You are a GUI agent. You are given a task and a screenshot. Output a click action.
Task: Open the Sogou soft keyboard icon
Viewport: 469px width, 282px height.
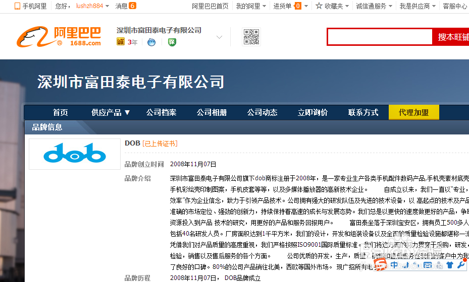pyautogui.click(x=428, y=265)
